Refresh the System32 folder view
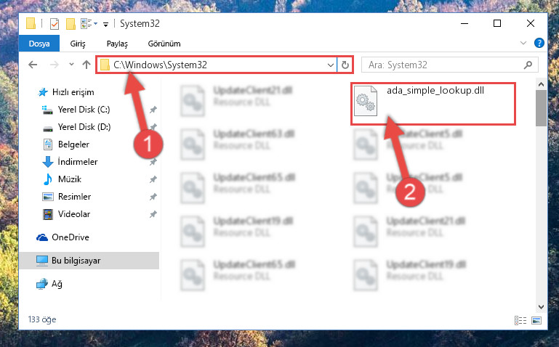The height and width of the screenshot is (347, 559). point(345,65)
